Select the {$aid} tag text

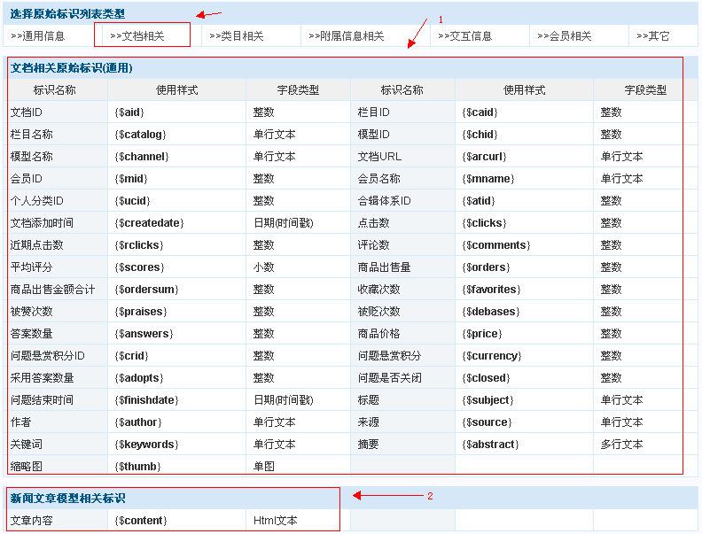pos(129,112)
